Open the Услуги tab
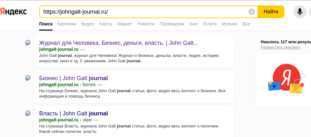The height and width of the screenshot is (137, 311). point(210,24)
